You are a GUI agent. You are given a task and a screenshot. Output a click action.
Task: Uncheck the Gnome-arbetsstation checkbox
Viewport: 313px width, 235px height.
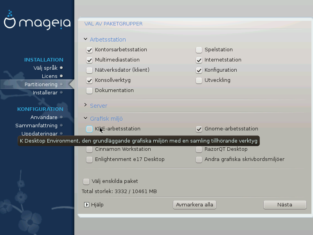click(x=199, y=129)
